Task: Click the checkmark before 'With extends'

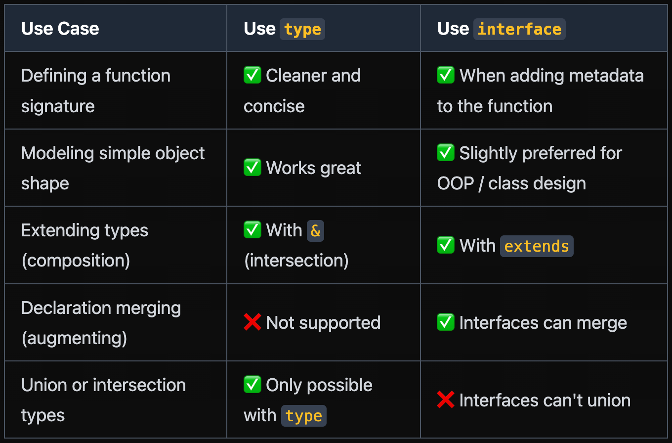Action: 446,245
